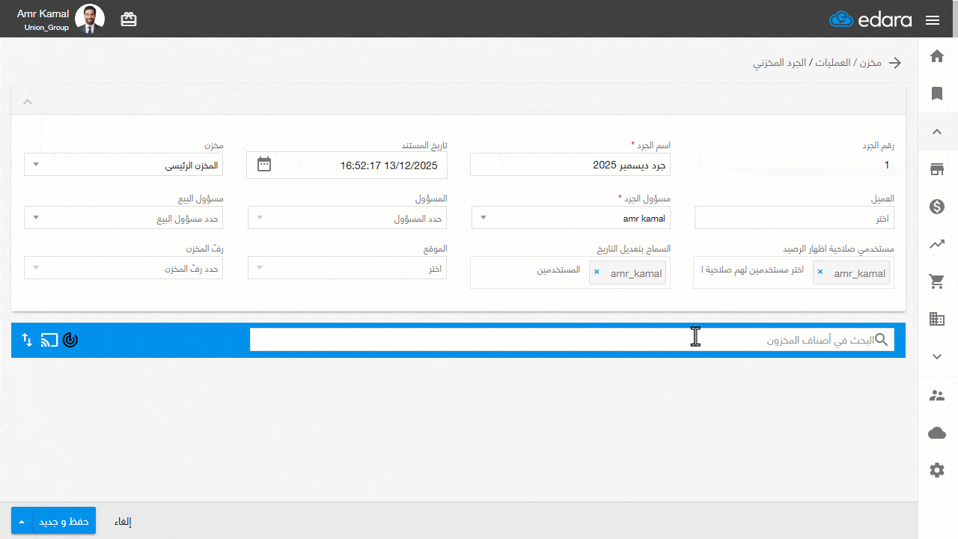Open the trending chart icon in sidebar
The height and width of the screenshot is (539, 958).
[x=937, y=244]
